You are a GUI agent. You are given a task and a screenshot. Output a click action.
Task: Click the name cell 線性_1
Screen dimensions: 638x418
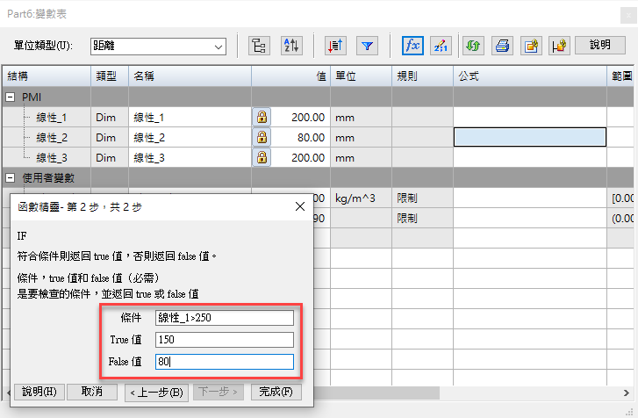tap(190, 117)
